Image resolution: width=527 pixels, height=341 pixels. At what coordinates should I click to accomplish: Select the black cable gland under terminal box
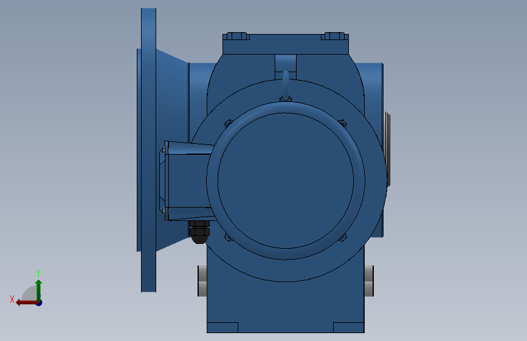point(199,232)
